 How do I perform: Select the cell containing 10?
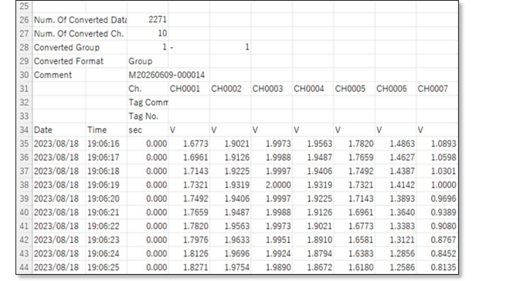[148, 34]
